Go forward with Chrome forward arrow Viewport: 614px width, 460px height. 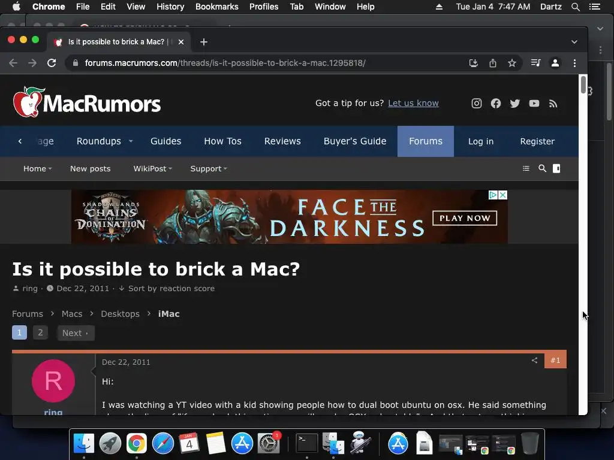(x=32, y=63)
